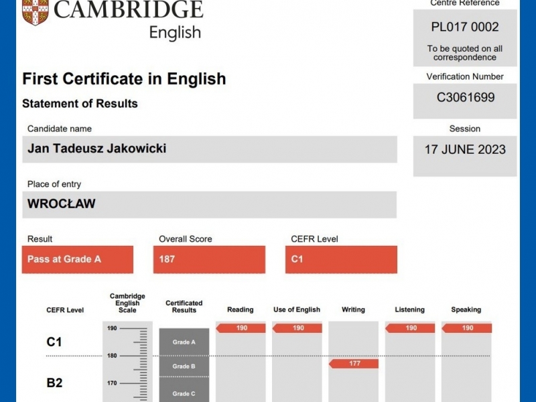Viewport: 536px width, 402px height.
Task: Click the First Certificate in English heading
Action: [x=124, y=79]
